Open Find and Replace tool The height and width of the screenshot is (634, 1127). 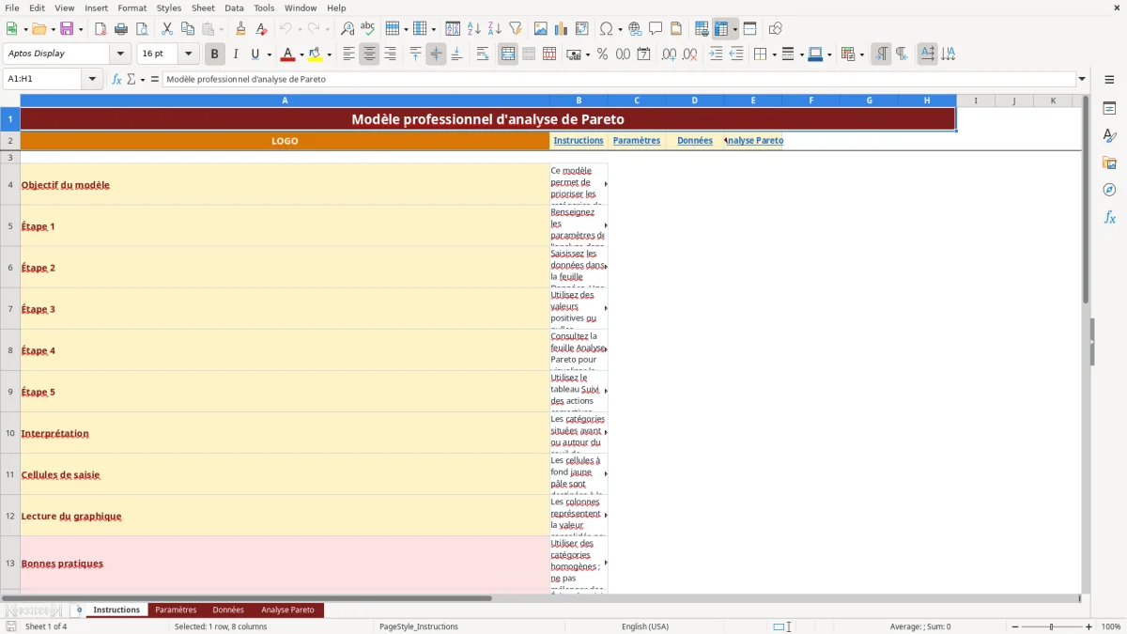pos(347,29)
